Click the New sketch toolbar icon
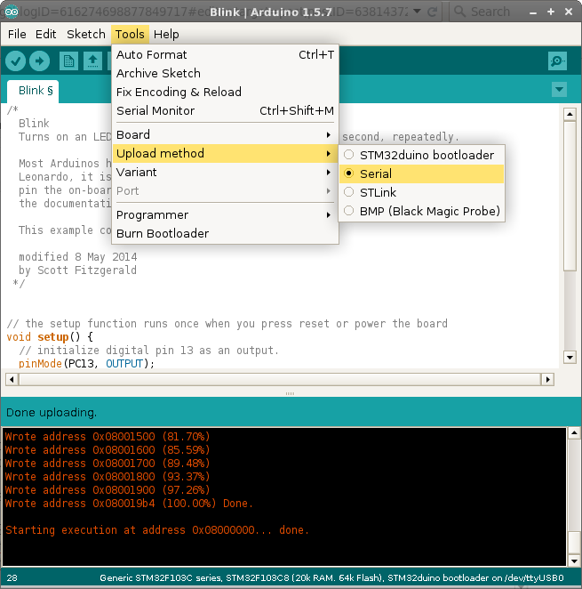The width and height of the screenshot is (582, 589). pyautogui.click(x=68, y=61)
